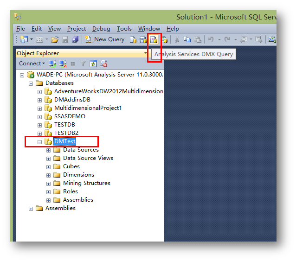Open the Edit menu
The width and height of the screenshot is (296, 261).
[37, 29]
